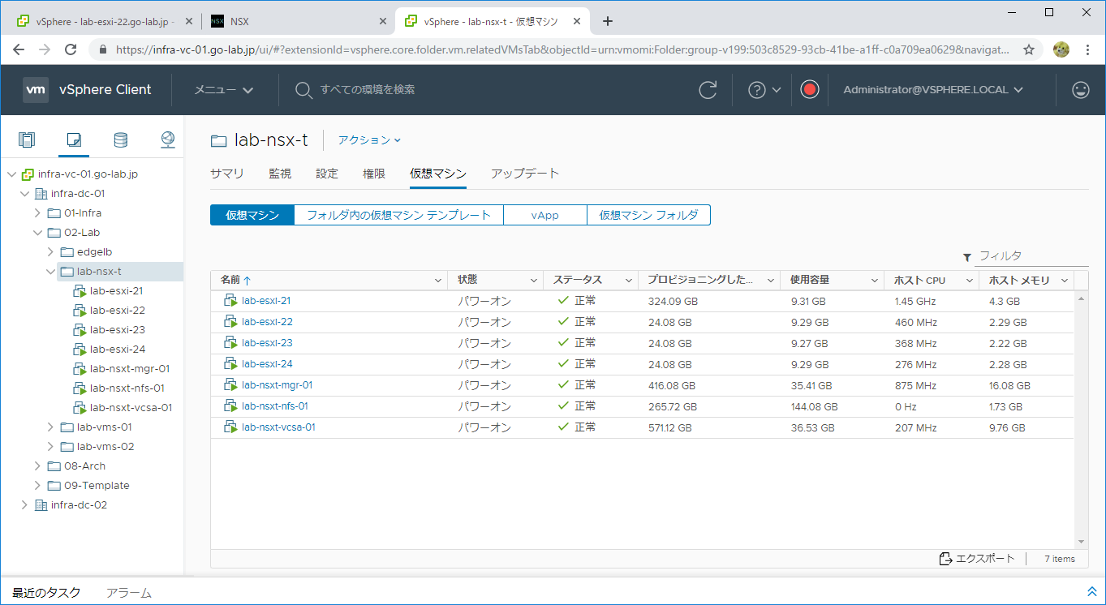Click the 16.08 GB host memory cell
Viewport: 1106px width, 605px height.
pos(1009,385)
